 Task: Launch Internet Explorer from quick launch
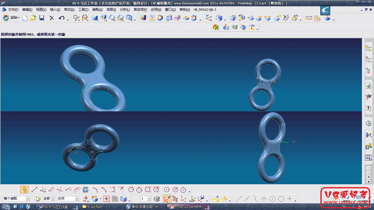click(22, 207)
